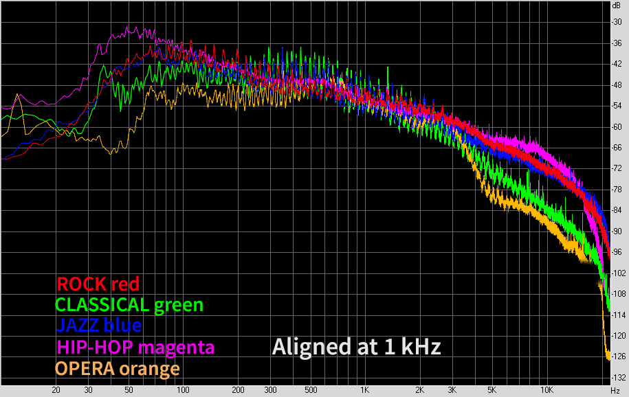
Task: Click the -102 dB scale value
Action: pos(618,273)
